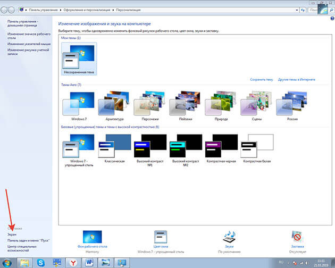Apply the Классическая theme
Image resolution: width=335 pixels, height=268 pixels.
114,149
